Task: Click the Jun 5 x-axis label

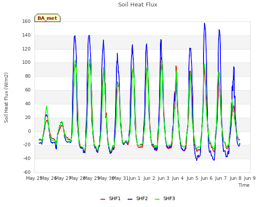Action: [192, 178]
